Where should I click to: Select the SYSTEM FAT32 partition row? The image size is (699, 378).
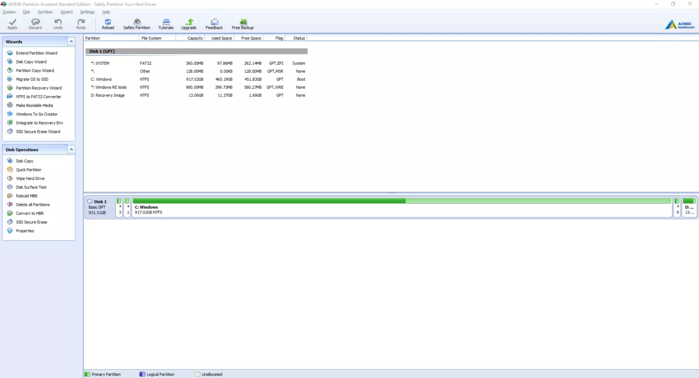tap(197, 63)
